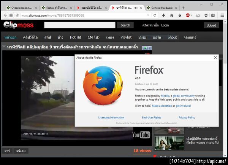Switch to the Overclockzone tab
The width and height of the screenshot is (228, 165).
(21, 8)
